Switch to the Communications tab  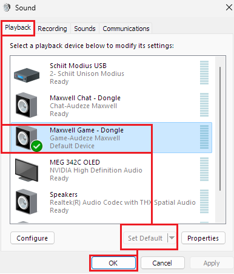(x=126, y=29)
